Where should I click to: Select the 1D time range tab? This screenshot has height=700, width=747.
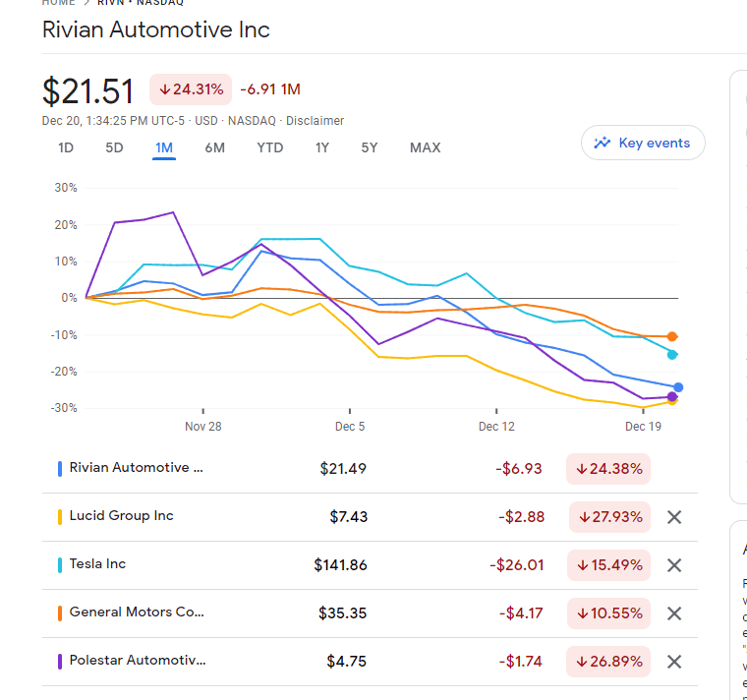66,147
